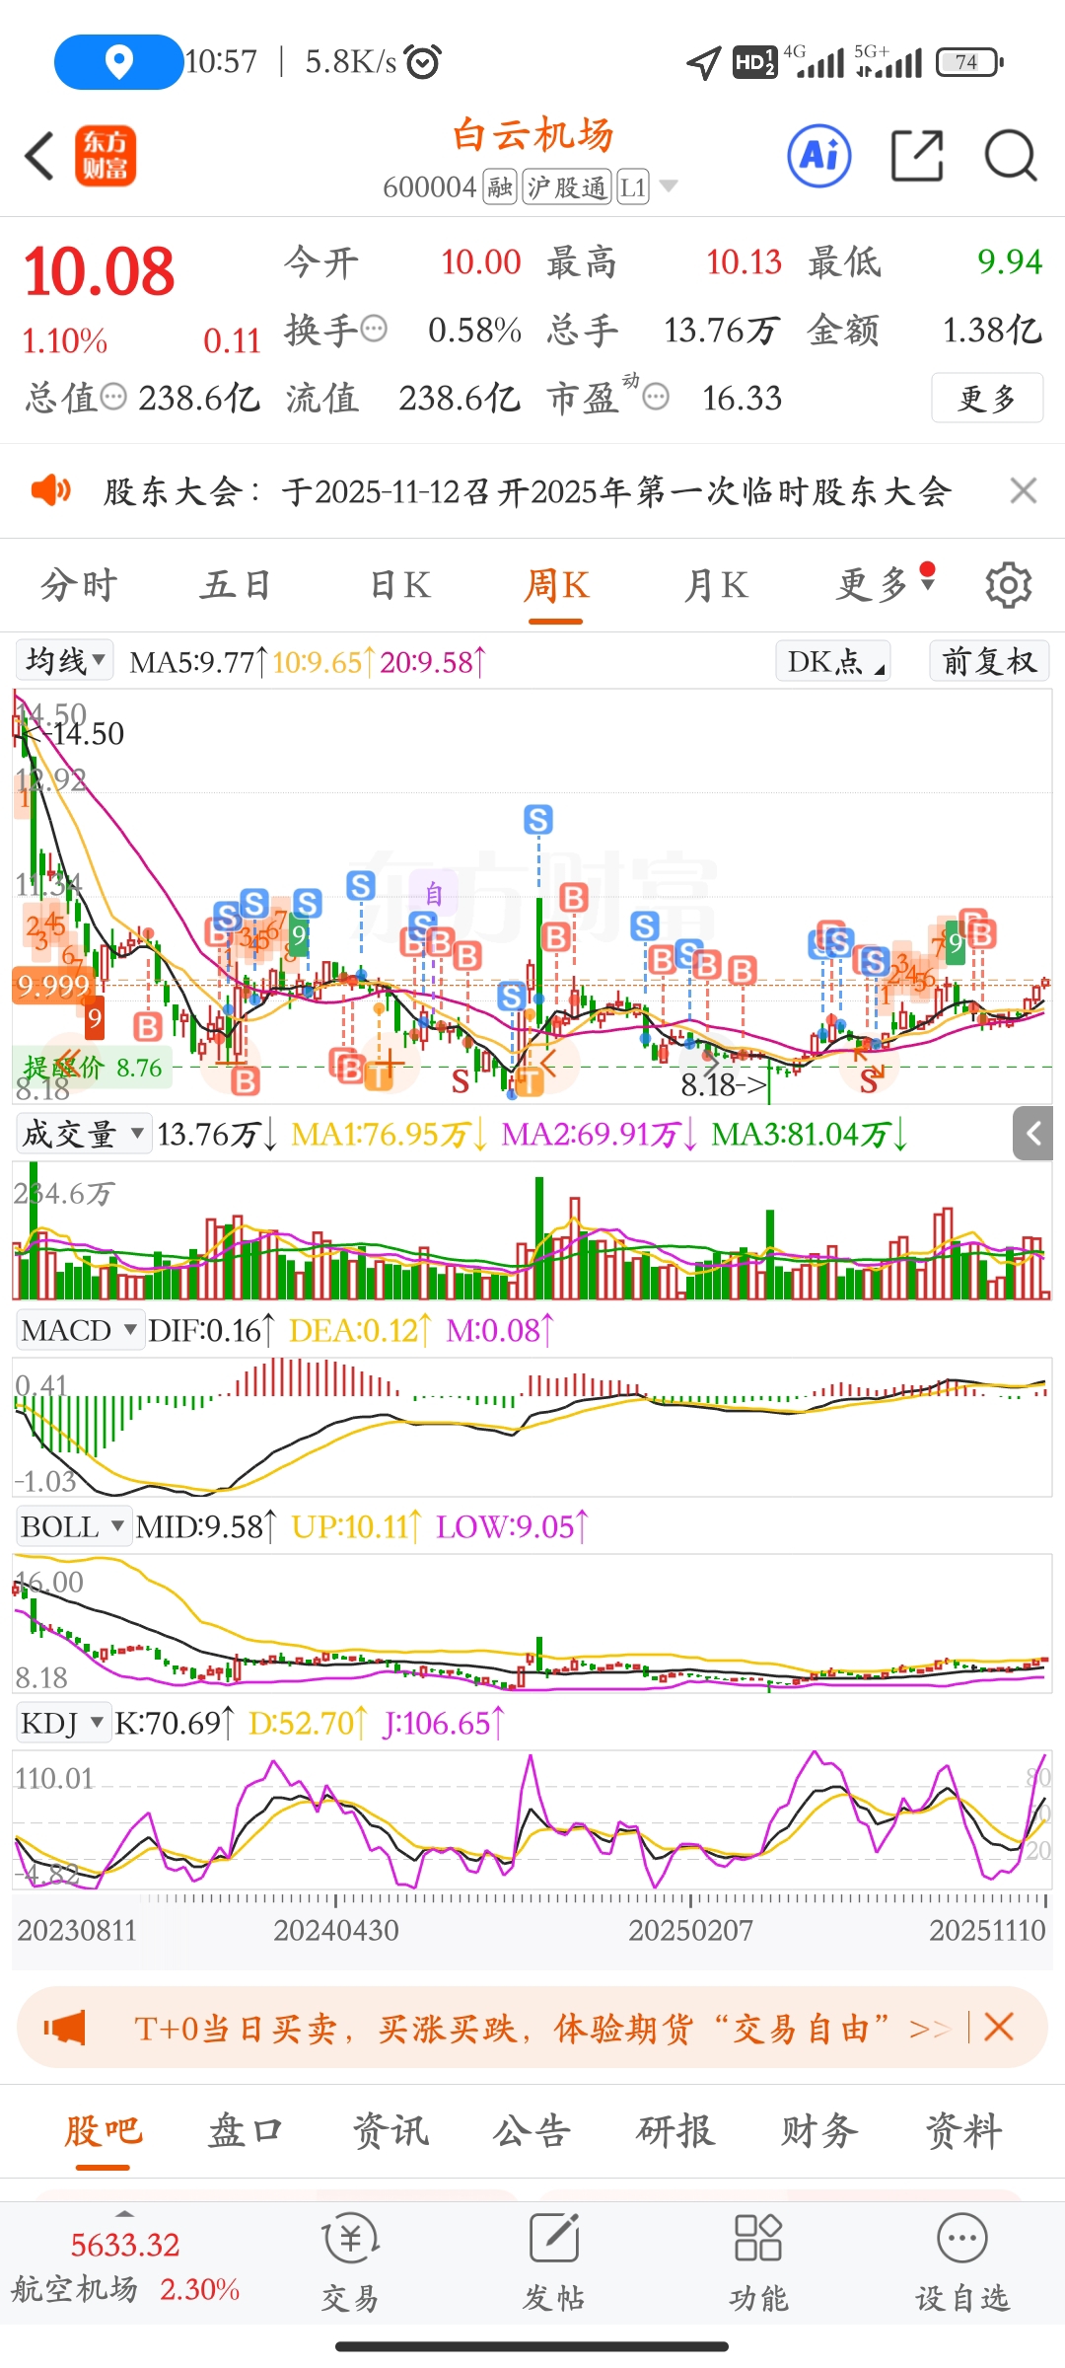This screenshot has height=2368, width=1065.
Task: Dismiss the 股东大会 notice banner
Action: pos(1024,490)
